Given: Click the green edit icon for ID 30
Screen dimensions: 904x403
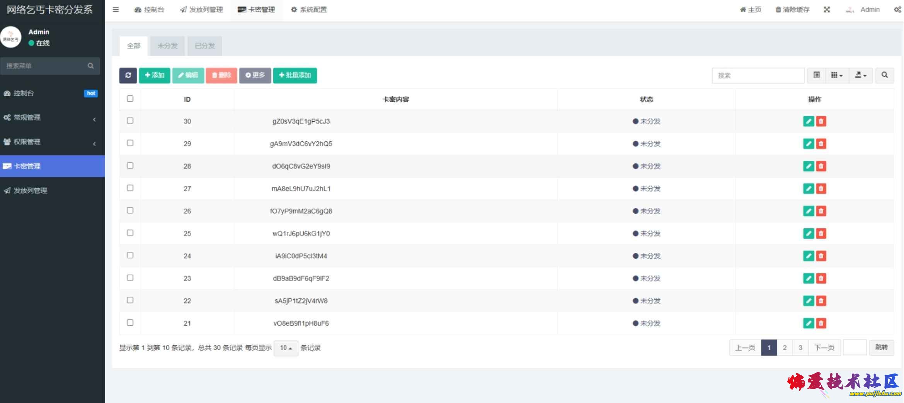Looking at the screenshot, I should [x=808, y=121].
